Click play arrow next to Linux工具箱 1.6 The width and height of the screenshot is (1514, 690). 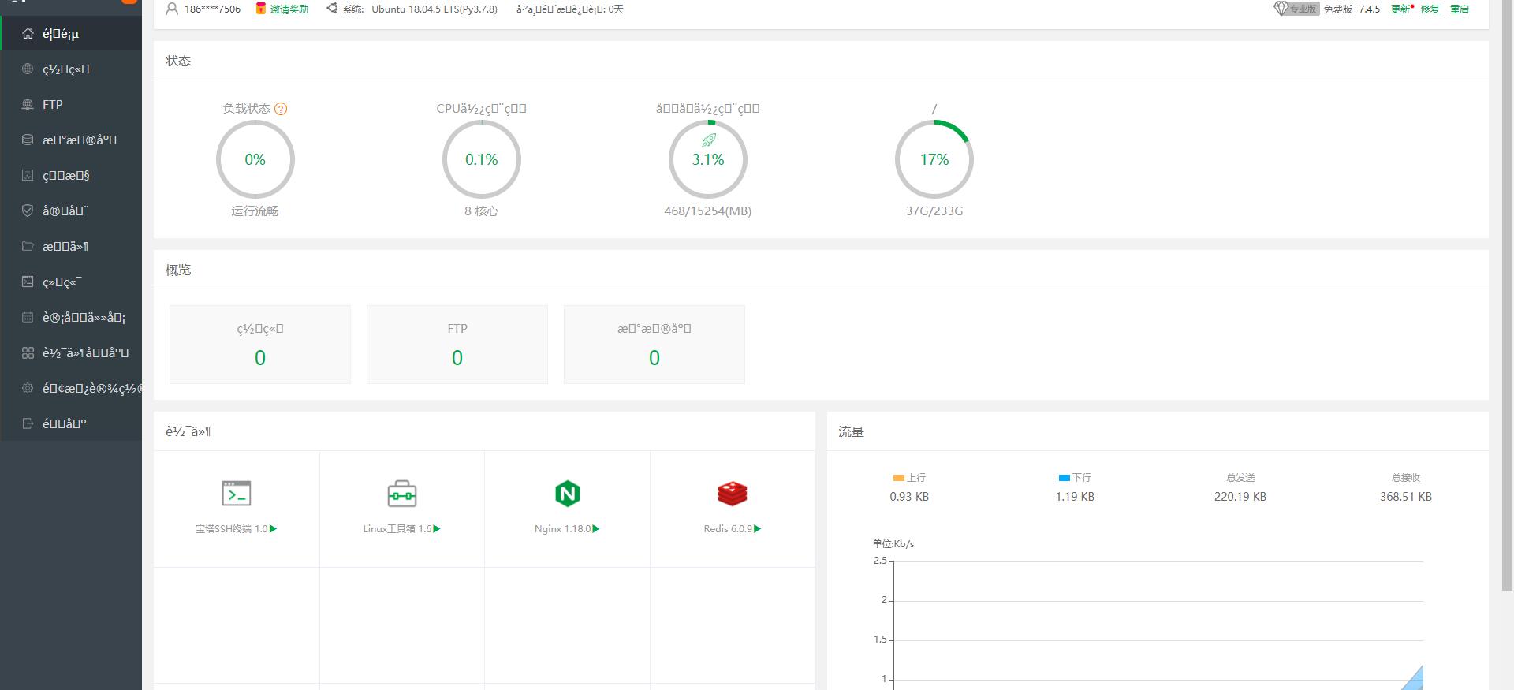[x=437, y=529]
